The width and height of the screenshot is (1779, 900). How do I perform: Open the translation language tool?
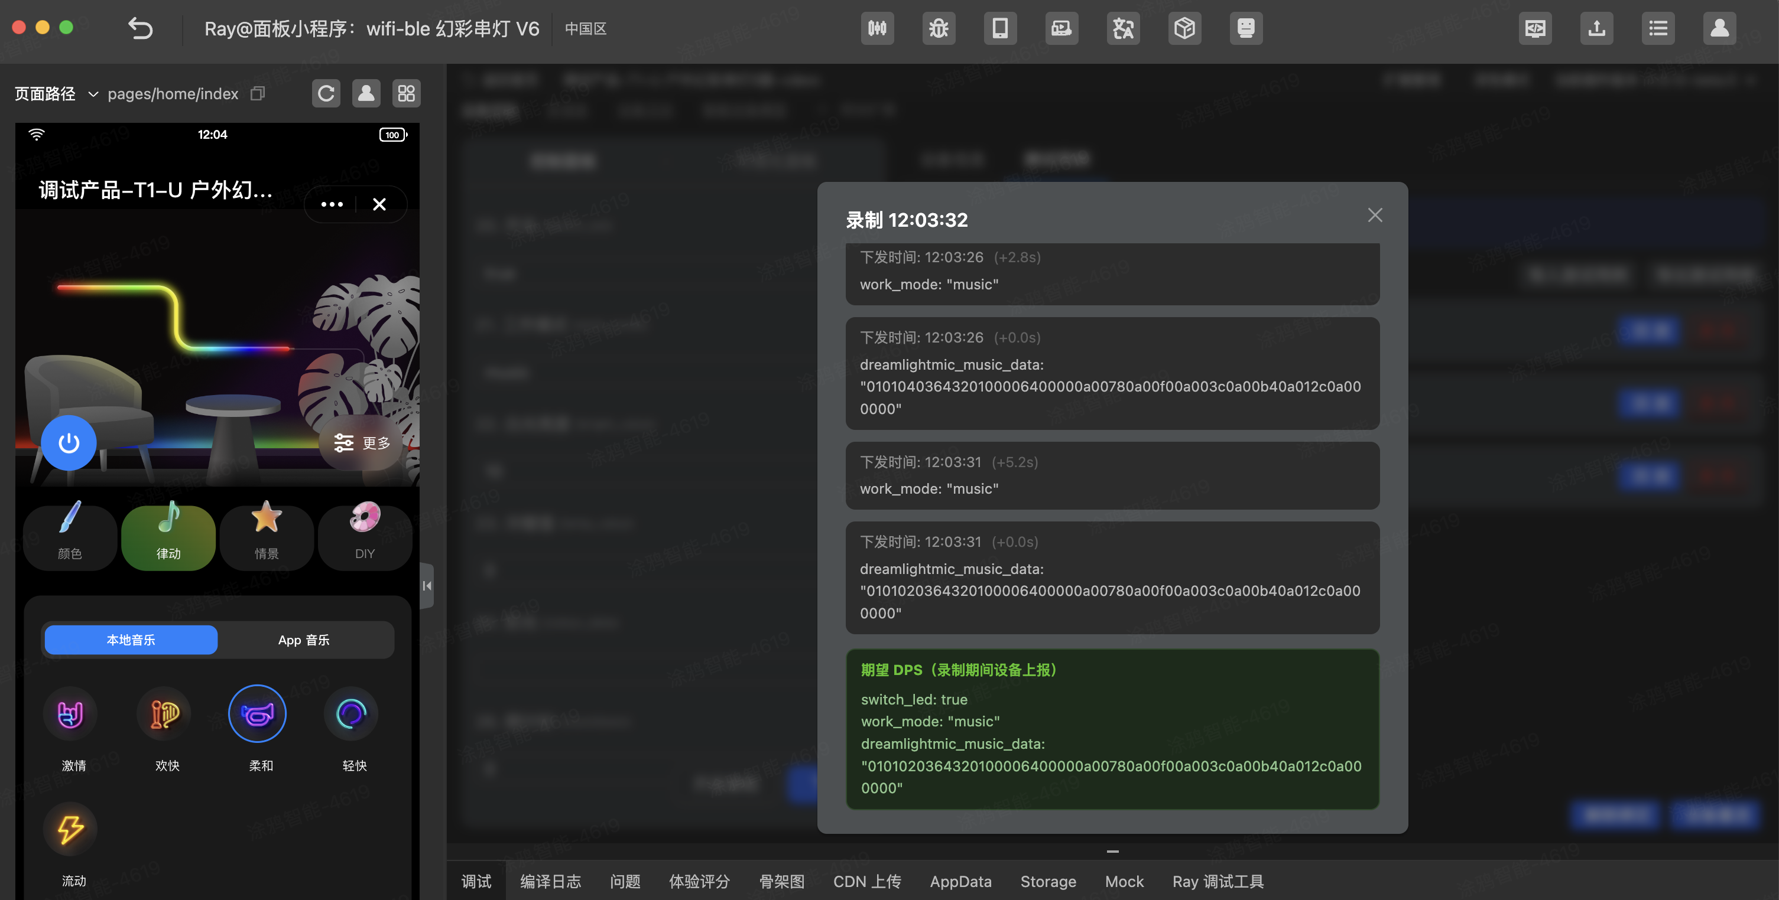(x=1123, y=28)
